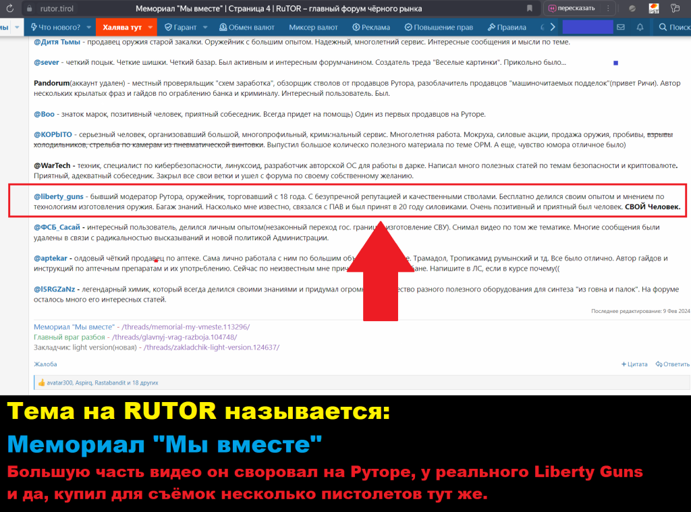Reload the page with browser refresh icon
The height and width of the screenshot is (512, 691).
point(9,8)
